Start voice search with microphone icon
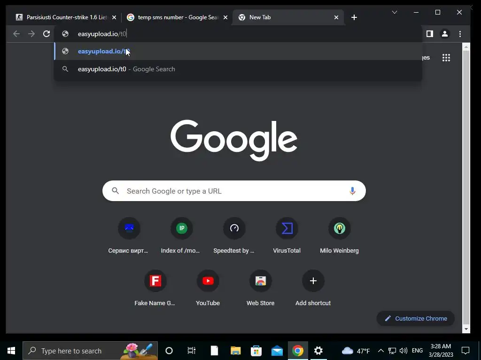Screen dimensions: 481x360 pyautogui.click(x=352, y=191)
